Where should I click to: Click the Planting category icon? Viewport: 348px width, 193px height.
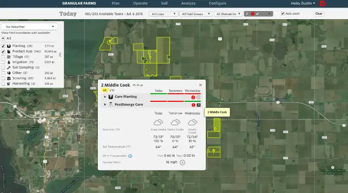pyautogui.click(x=9, y=46)
